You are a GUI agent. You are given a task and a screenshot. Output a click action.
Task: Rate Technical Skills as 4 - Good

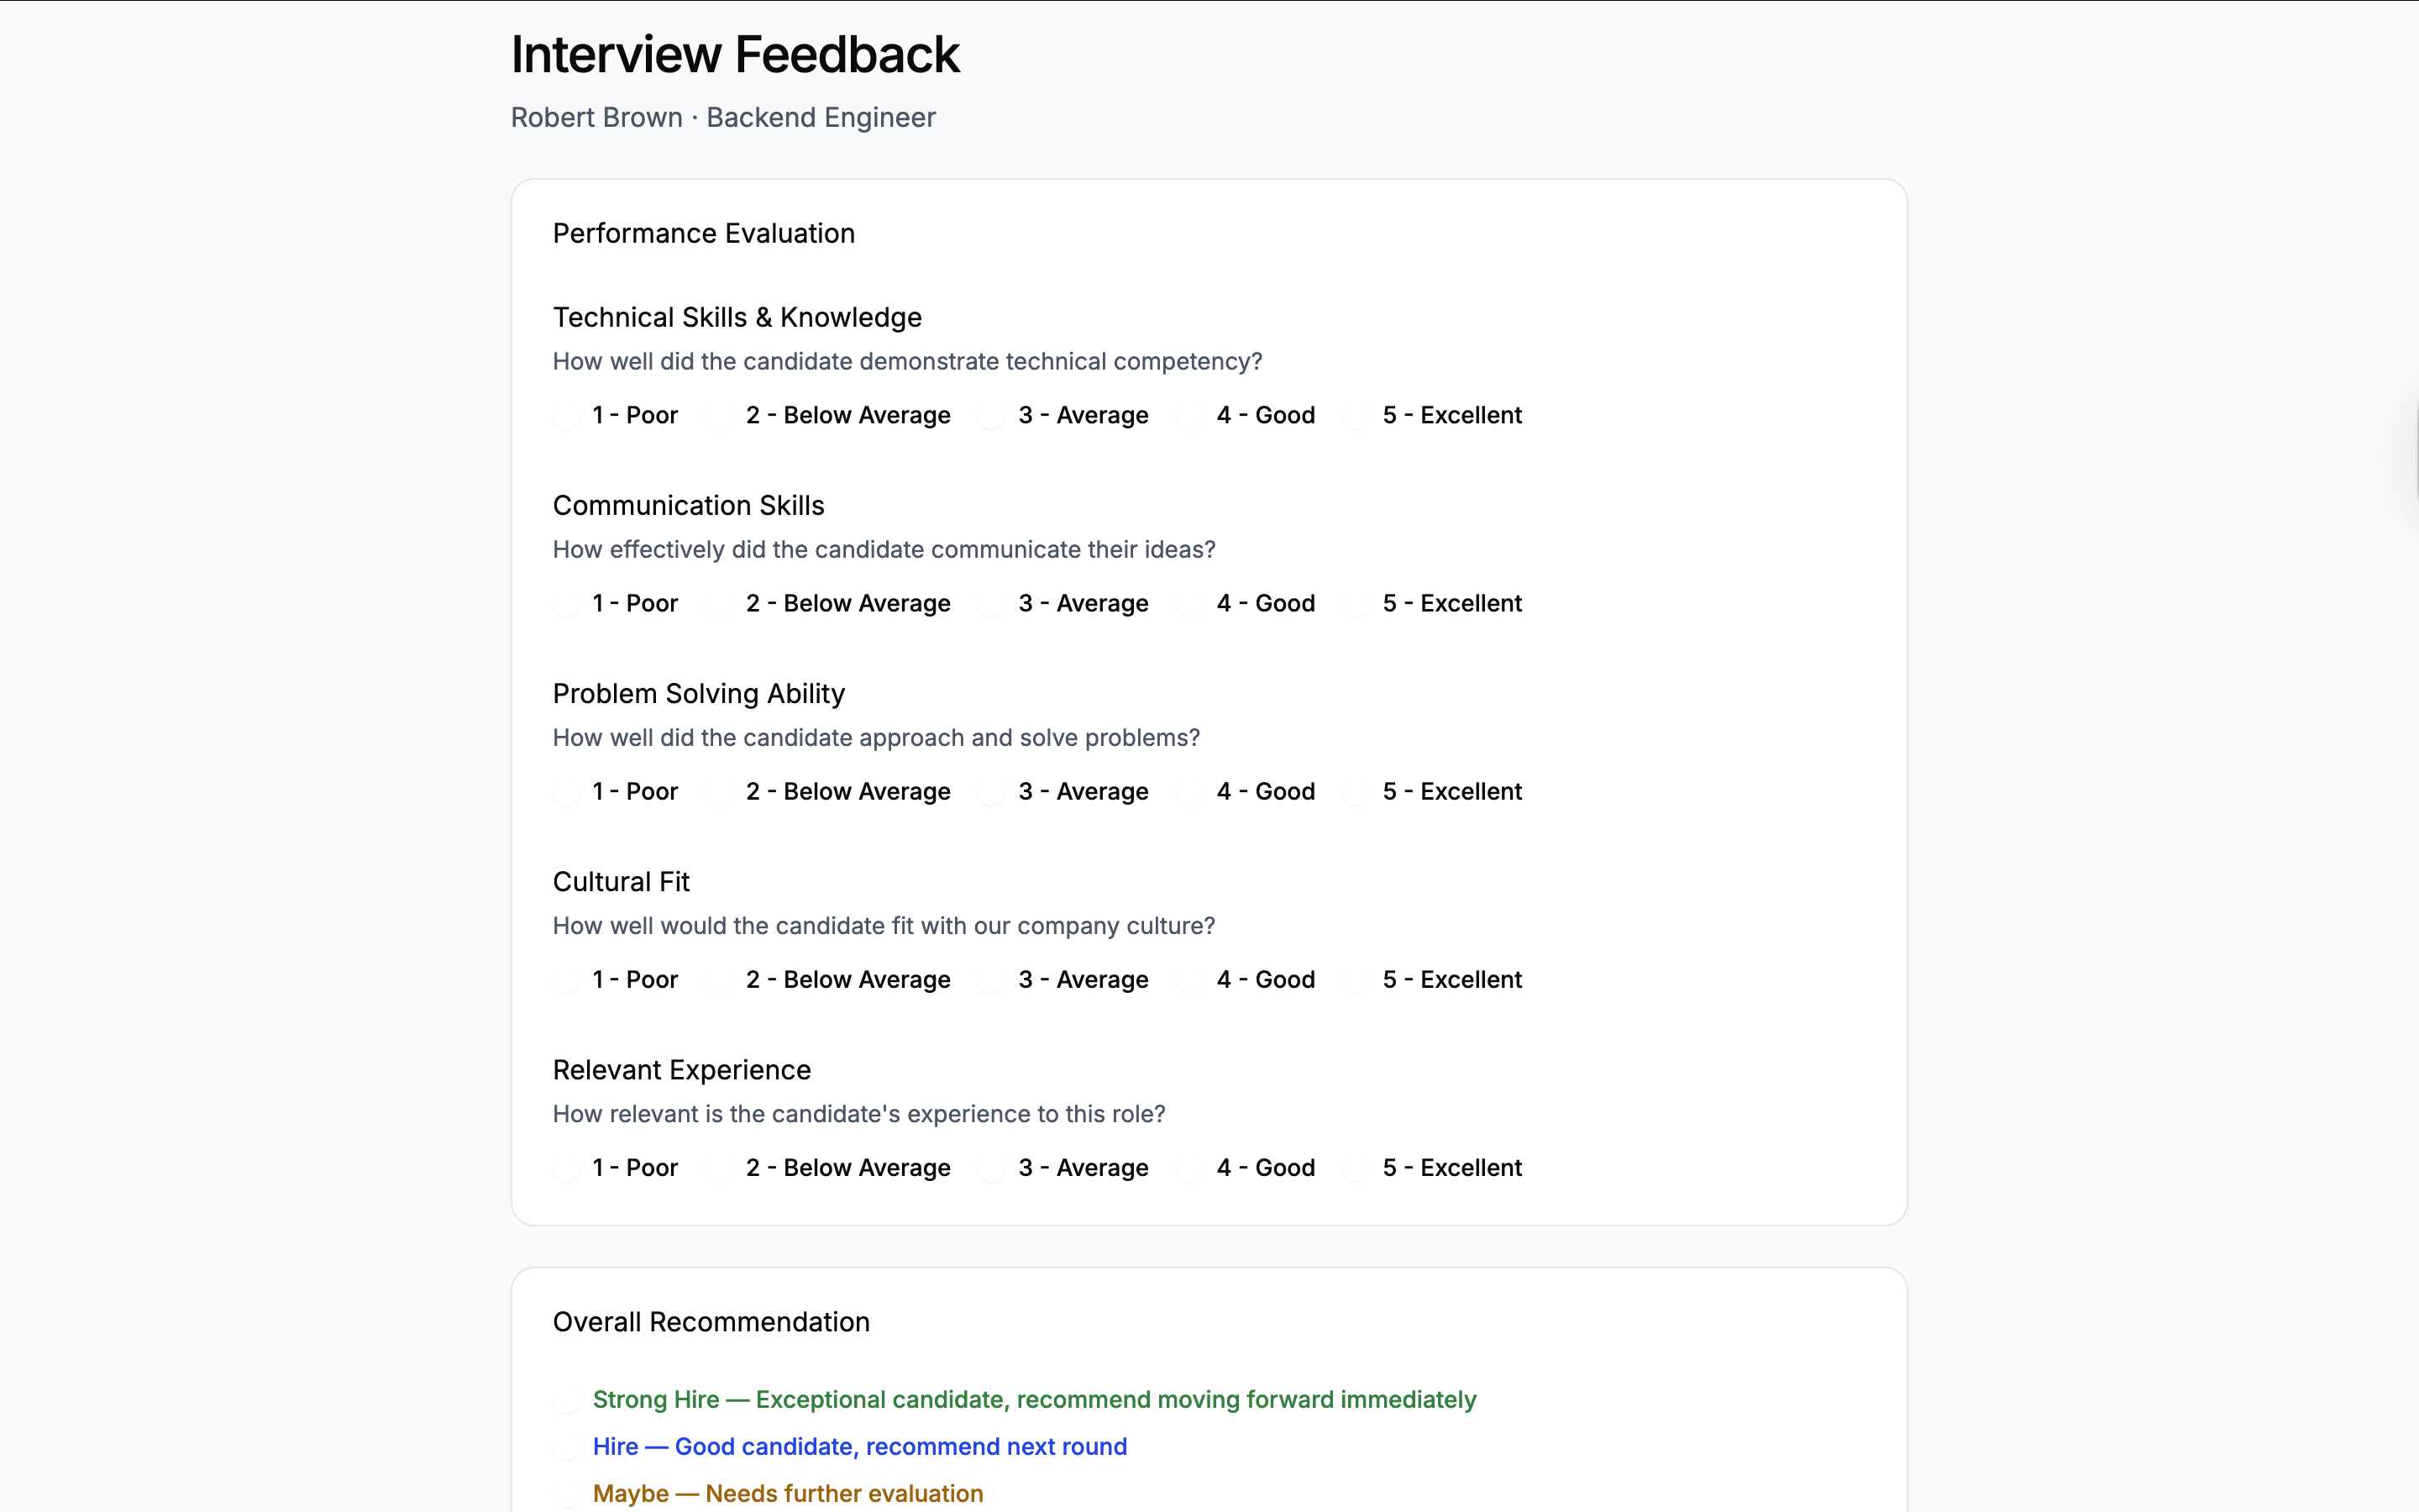pyautogui.click(x=1189, y=416)
